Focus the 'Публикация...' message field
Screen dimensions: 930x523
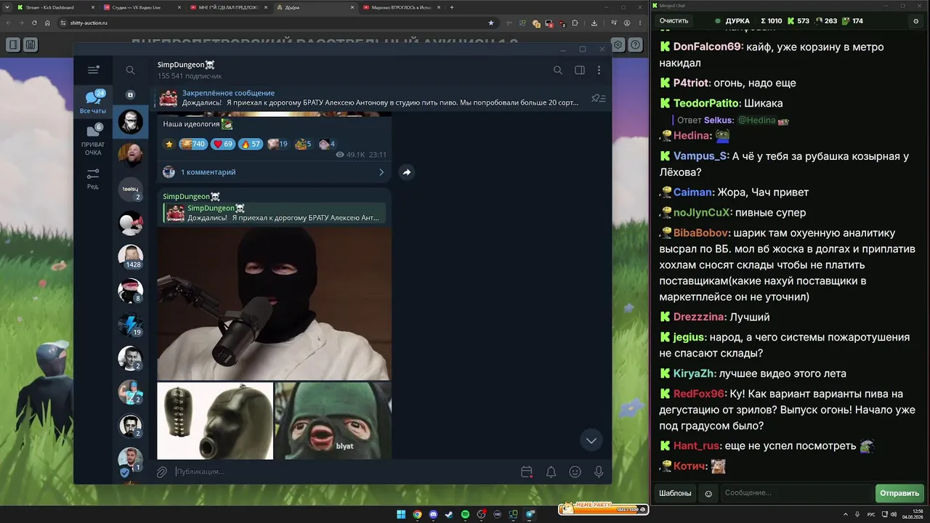pyautogui.click(x=344, y=472)
